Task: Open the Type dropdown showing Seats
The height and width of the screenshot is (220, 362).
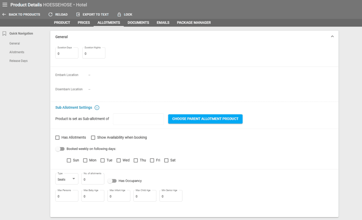Action: click(x=67, y=179)
